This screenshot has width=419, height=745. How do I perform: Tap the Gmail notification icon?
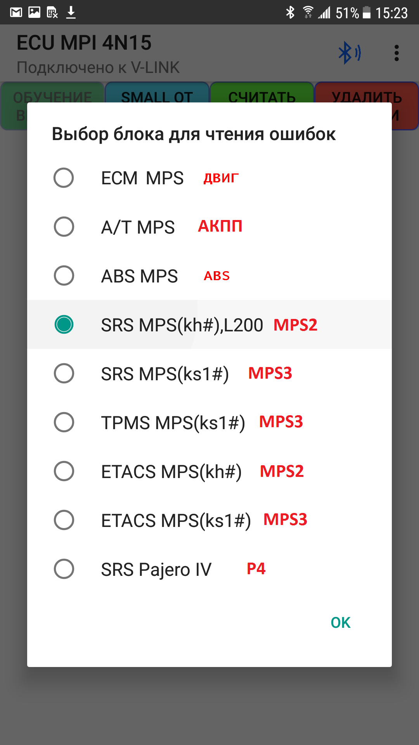click(16, 13)
